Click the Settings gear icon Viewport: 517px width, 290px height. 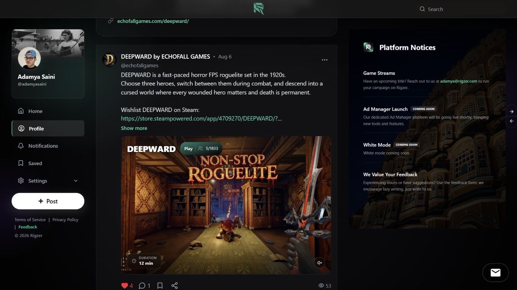tap(21, 181)
